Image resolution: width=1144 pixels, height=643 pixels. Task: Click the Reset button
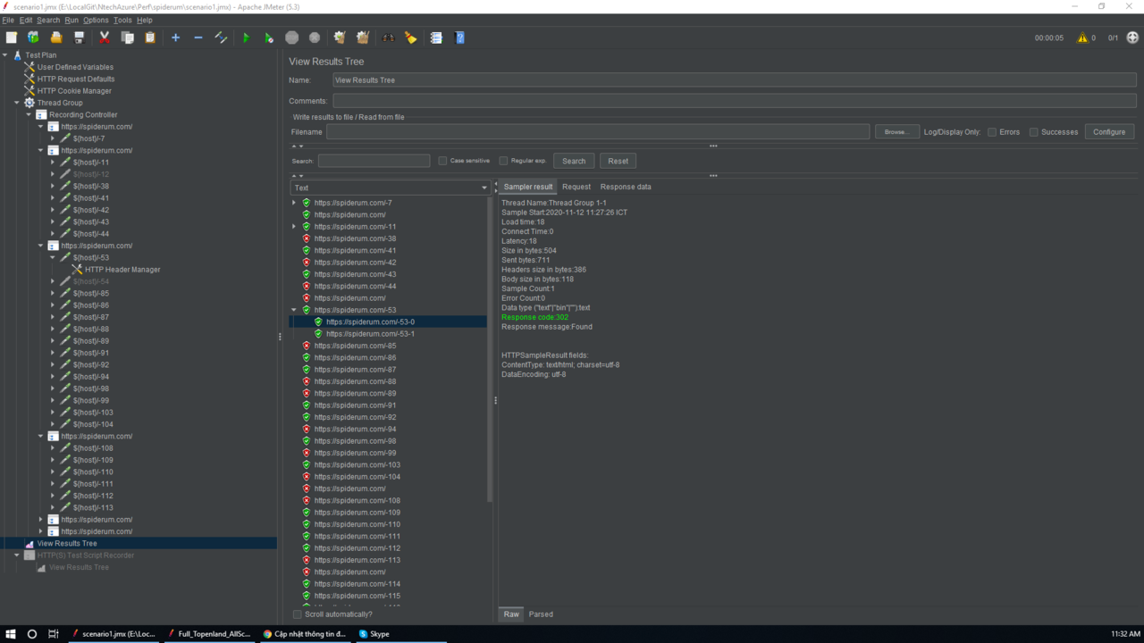[x=618, y=161]
